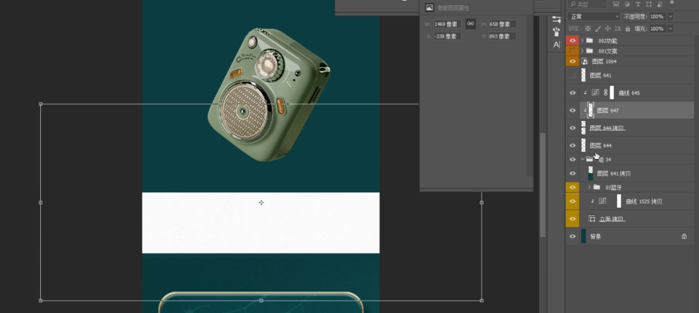This screenshot has height=313, width=699.
Task: Click the folder icon of 03蓝牙 group
Action: pos(597,187)
